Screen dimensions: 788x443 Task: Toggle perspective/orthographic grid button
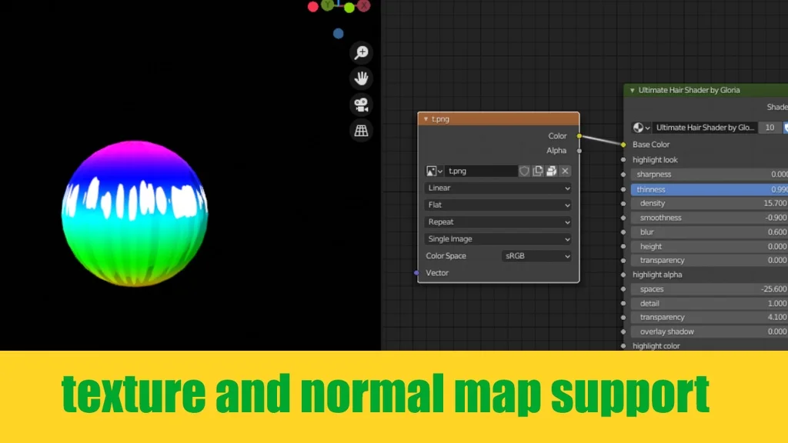point(361,130)
